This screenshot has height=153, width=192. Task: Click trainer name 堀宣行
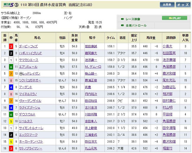(167, 148)
